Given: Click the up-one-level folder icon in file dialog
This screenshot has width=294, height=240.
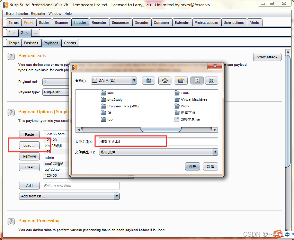Looking at the screenshot, I should [149, 81].
